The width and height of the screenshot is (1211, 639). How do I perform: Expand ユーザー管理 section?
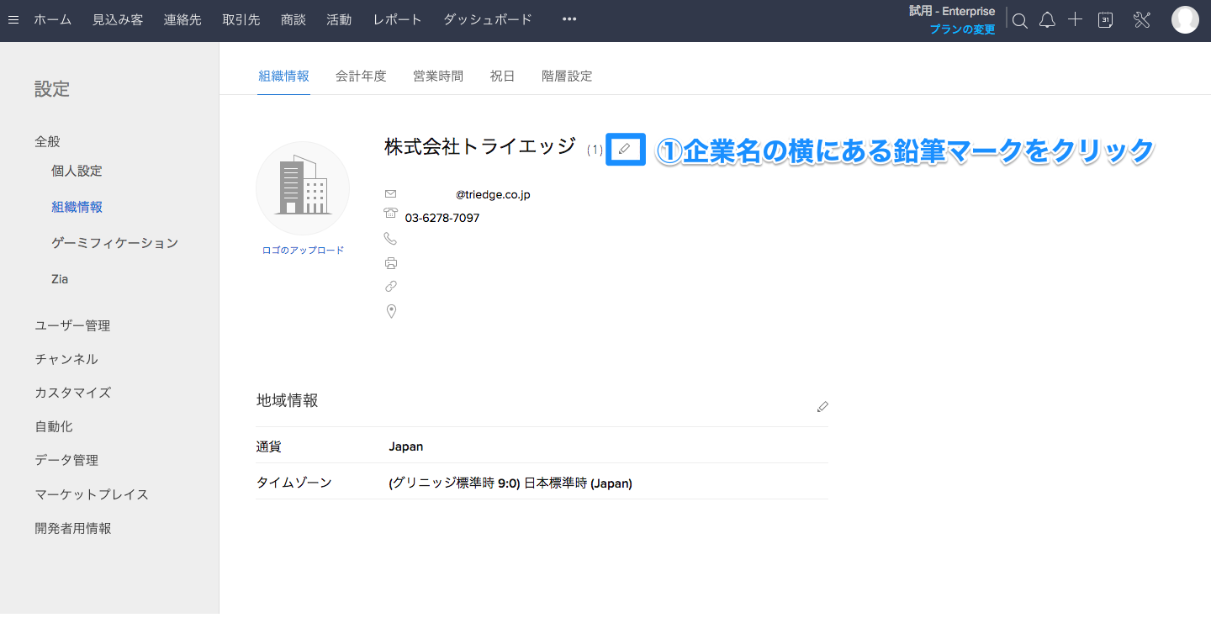pos(72,325)
